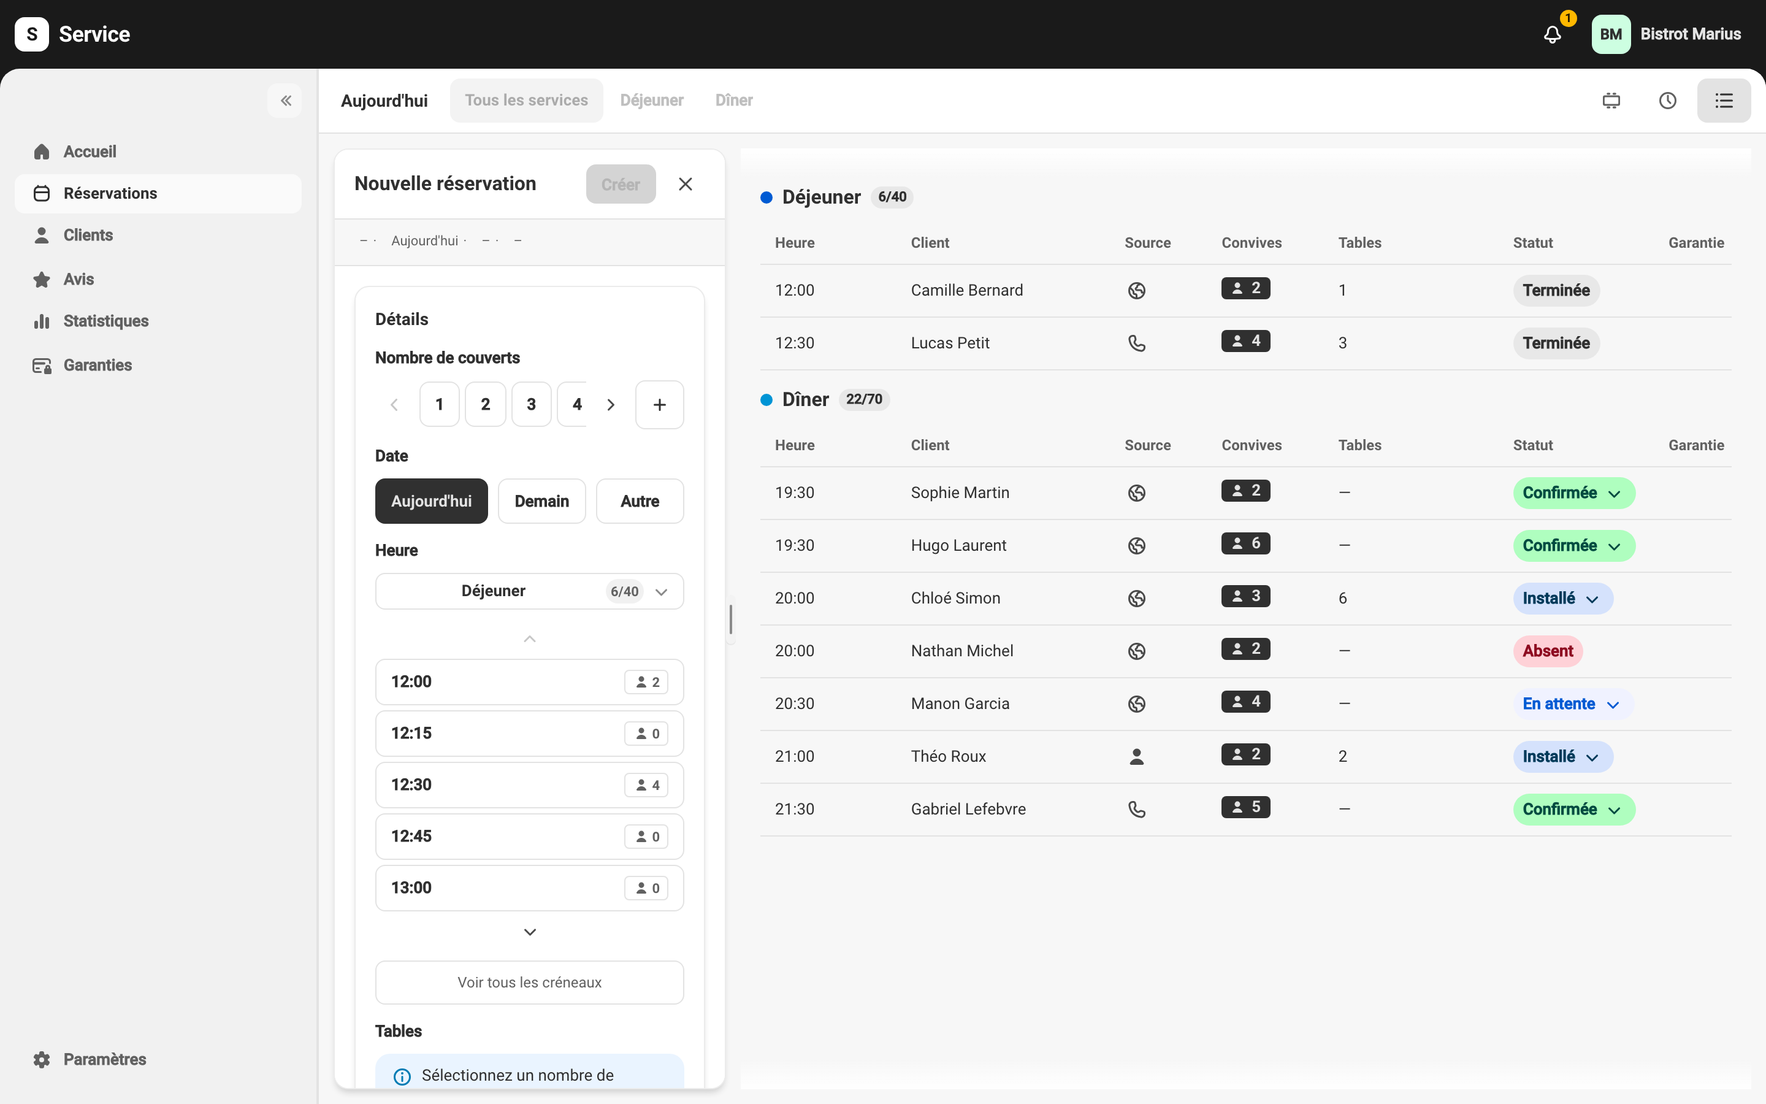
Task: Switch to timeline clock view icon
Action: click(1667, 101)
